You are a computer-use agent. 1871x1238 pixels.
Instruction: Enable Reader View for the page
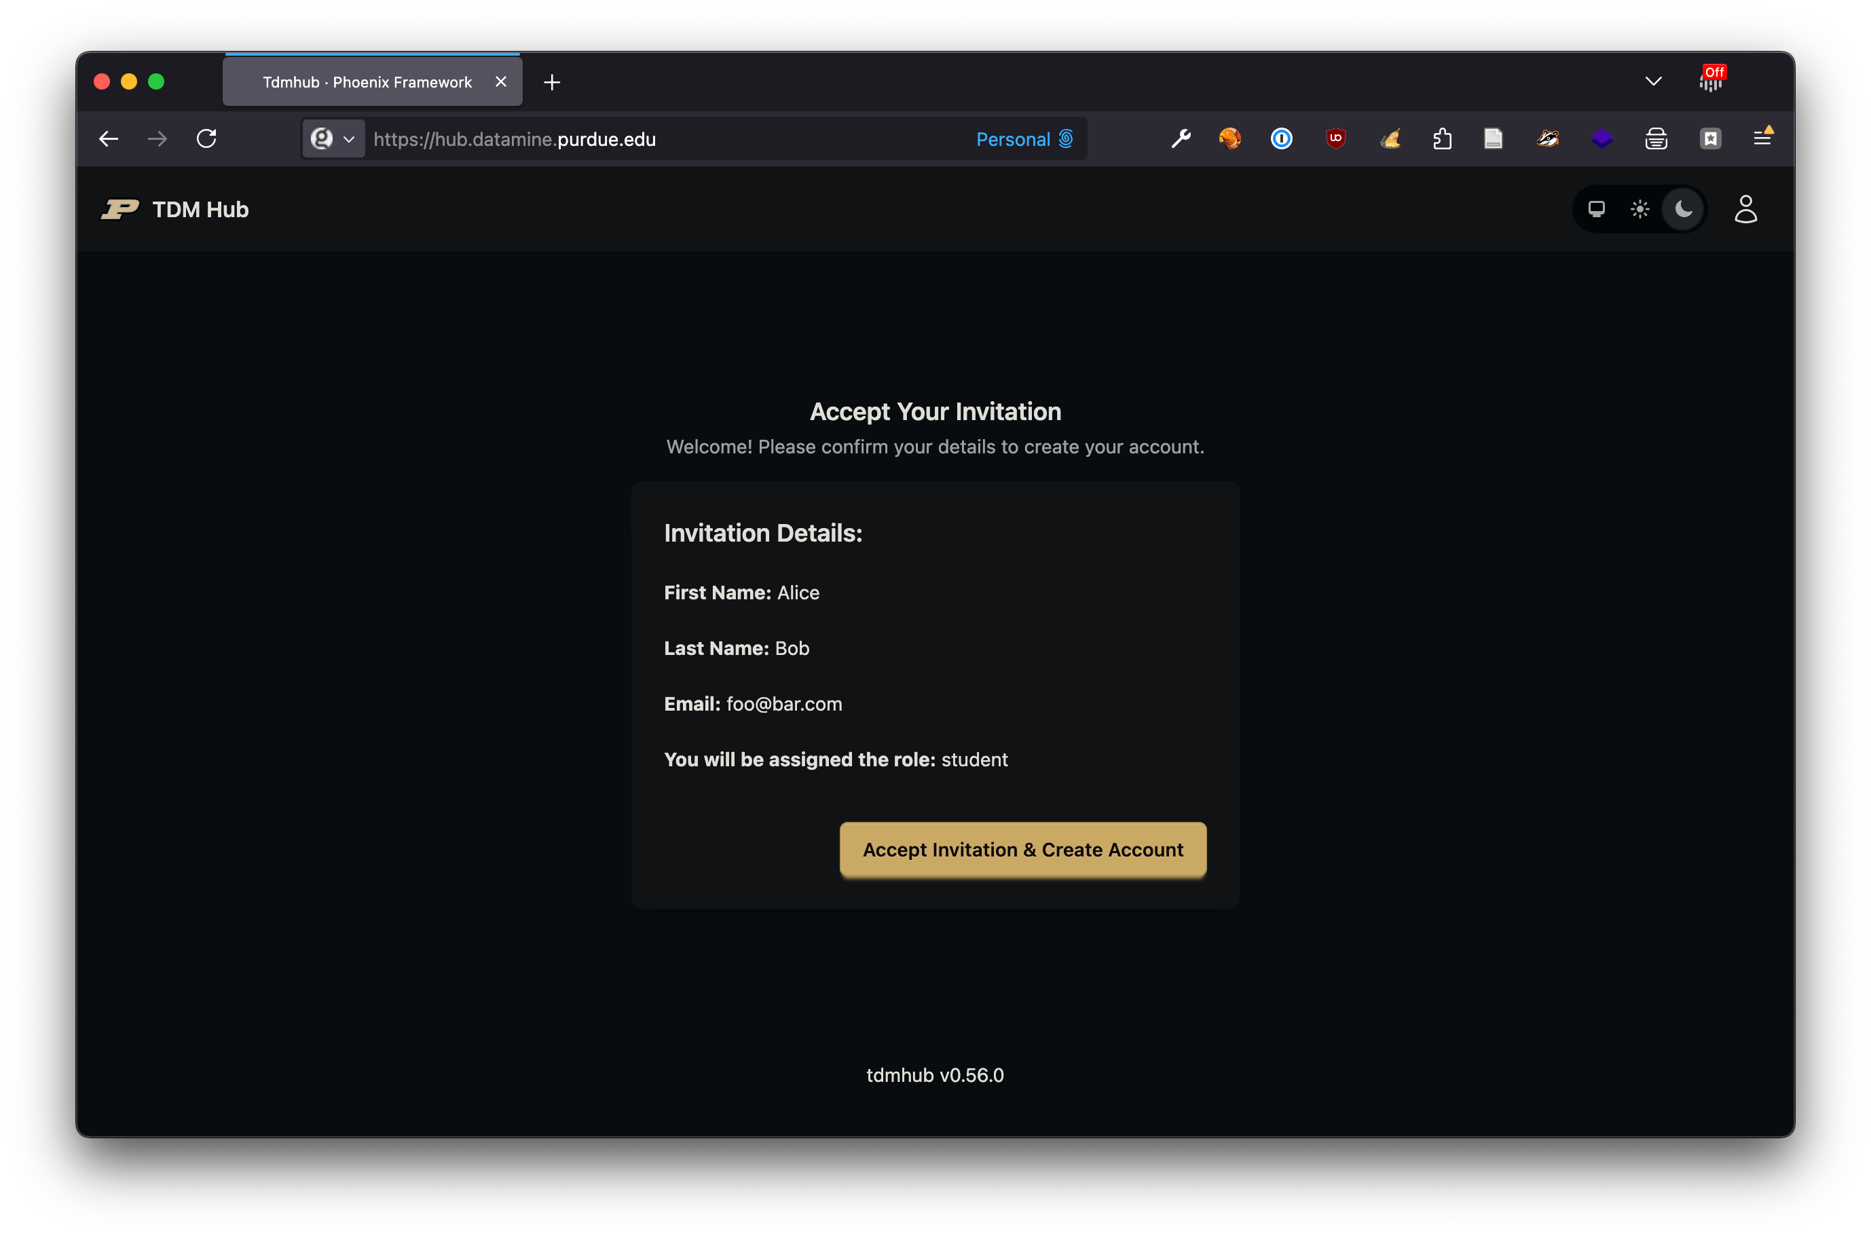(1493, 138)
